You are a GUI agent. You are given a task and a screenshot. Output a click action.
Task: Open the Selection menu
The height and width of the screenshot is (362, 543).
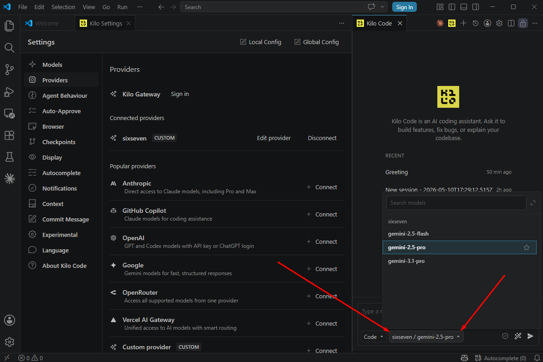[x=63, y=7]
